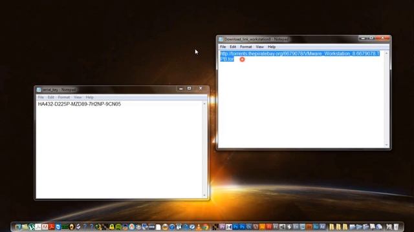Open Format menu in serial_key Notepad

(64, 97)
